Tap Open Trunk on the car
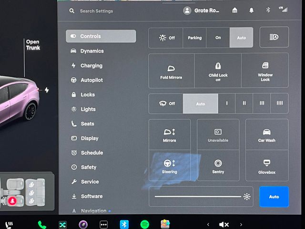 click(x=33, y=45)
